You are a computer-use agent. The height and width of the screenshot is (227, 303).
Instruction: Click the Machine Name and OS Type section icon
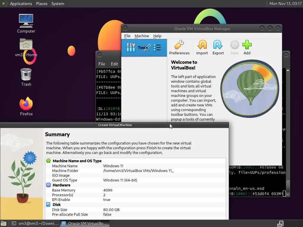[x=49, y=161]
